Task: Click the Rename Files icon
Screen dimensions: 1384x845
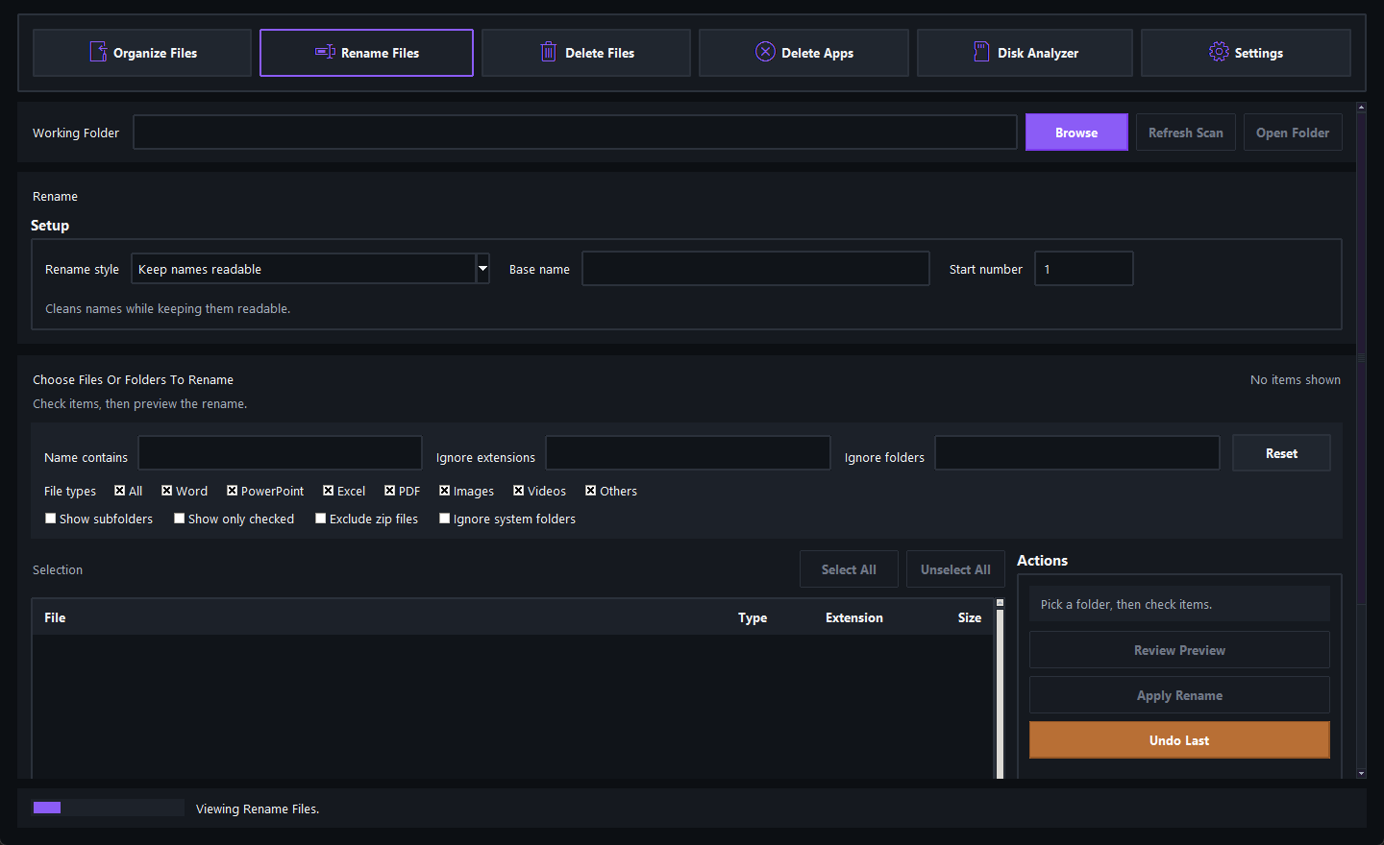Action: point(325,52)
